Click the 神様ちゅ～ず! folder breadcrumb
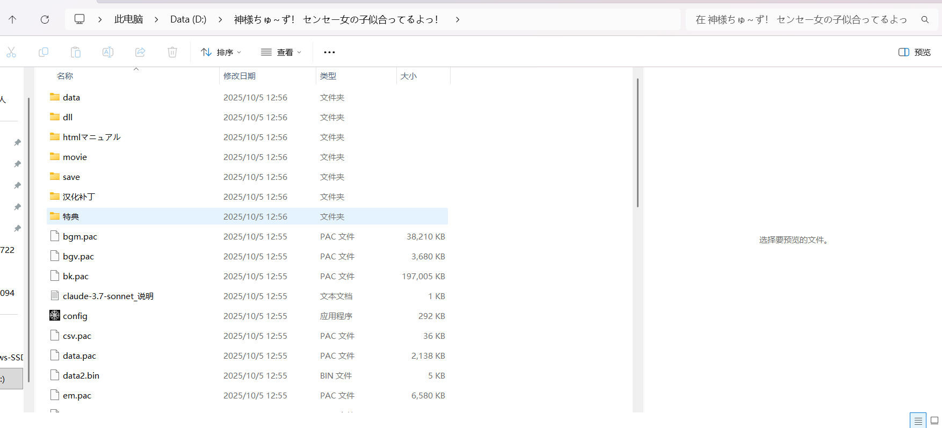Screen dimensions: 942x428 pos(336,19)
